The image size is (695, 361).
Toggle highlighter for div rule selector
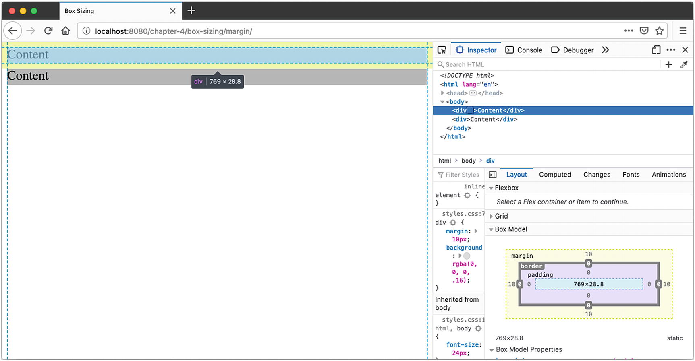pos(453,223)
